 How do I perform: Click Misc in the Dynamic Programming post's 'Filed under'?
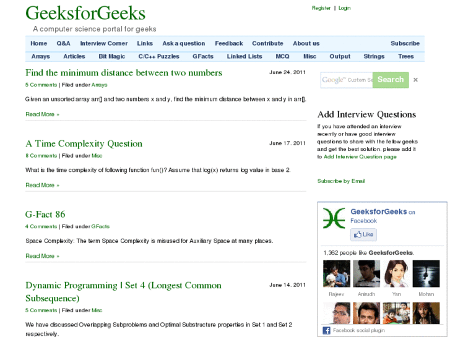tap(97, 310)
